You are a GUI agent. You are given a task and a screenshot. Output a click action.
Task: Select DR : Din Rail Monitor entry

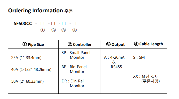[73, 83]
